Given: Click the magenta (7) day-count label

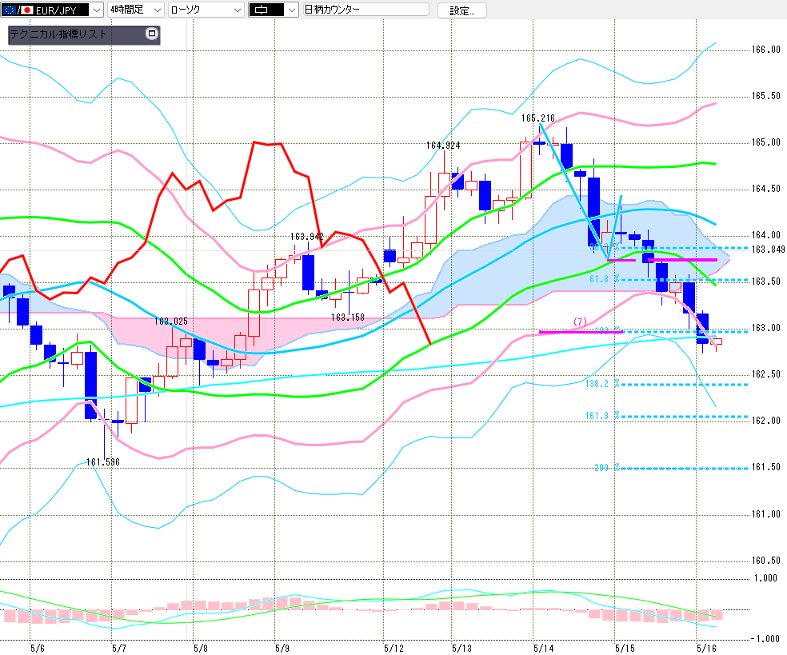Looking at the screenshot, I should [x=580, y=322].
